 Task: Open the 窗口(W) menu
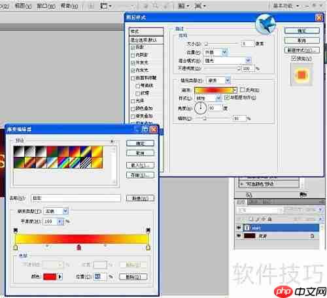pyautogui.click(x=46, y=6)
